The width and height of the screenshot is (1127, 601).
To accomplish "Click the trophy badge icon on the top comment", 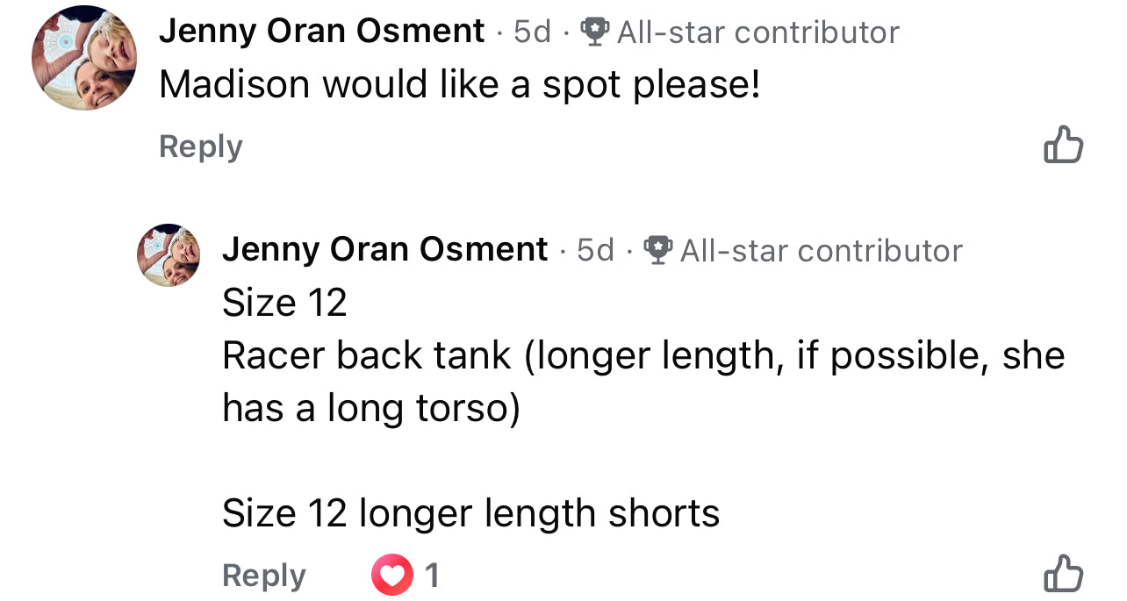I will (x=596, y=32).
